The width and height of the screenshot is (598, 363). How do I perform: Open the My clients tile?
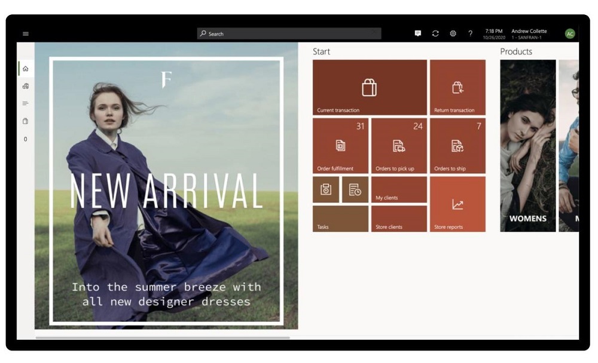(399, 189)
